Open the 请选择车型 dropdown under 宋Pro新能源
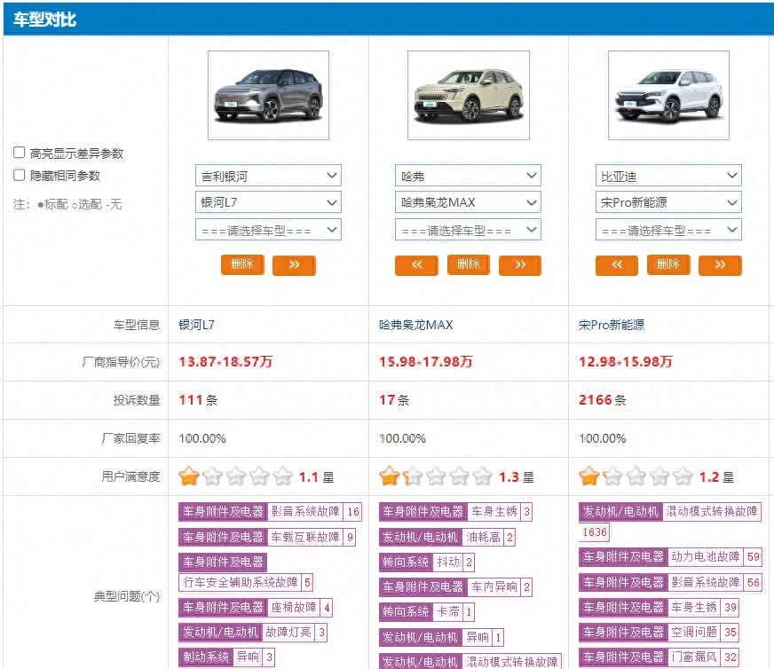This screenshot has width=774, height=669. (668, 230)
